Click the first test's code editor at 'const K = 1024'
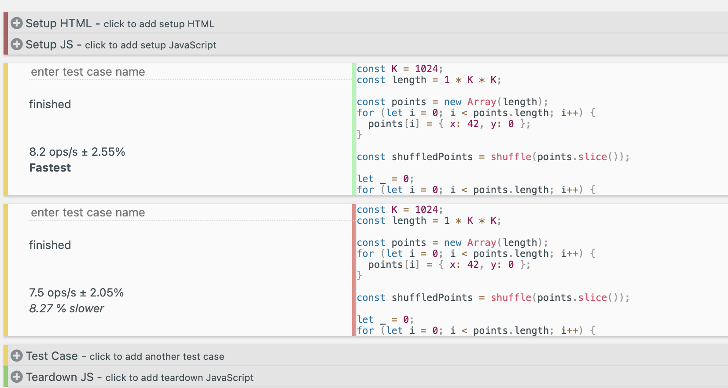 click(400, 69)
